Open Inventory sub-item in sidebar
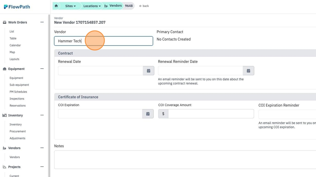This screenshot has width=316, height=177. tap(16, 124)
